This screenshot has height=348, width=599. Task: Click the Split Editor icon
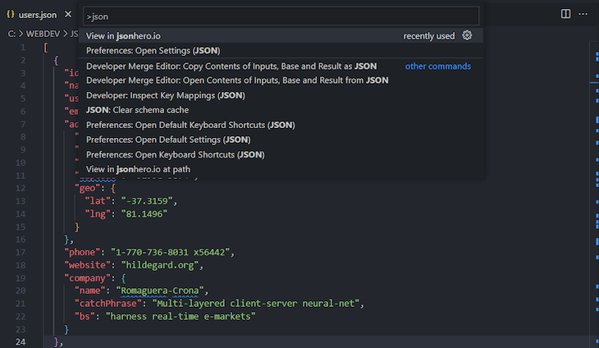click(x=565, y=14)
